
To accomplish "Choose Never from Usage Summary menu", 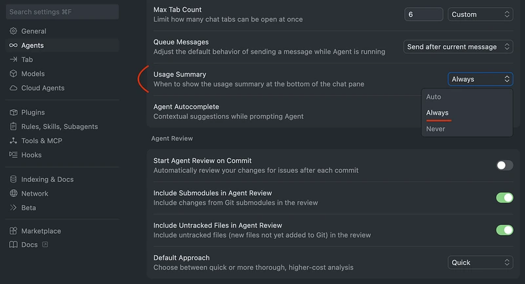I will (435, 129).
